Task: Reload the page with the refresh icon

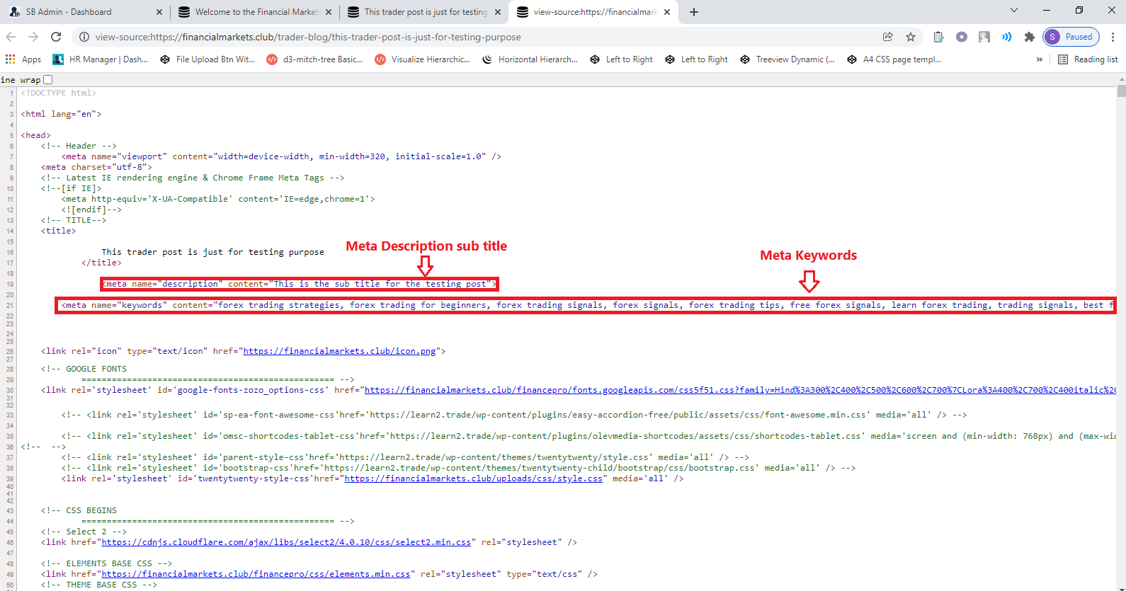Action: pyautogui.click(x=56, y=37)
